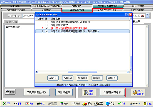
Task: Click the 確定[O] confirm button
Action: (53, 78)
